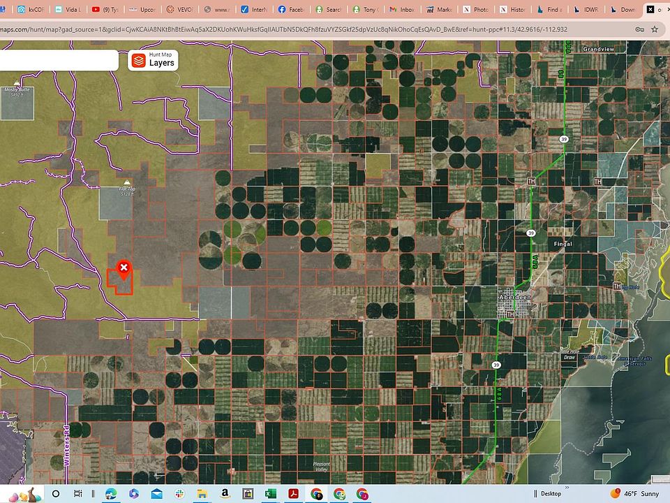Open Excel from the taskbar
The image size is (670, 503).
click(270, 493)
